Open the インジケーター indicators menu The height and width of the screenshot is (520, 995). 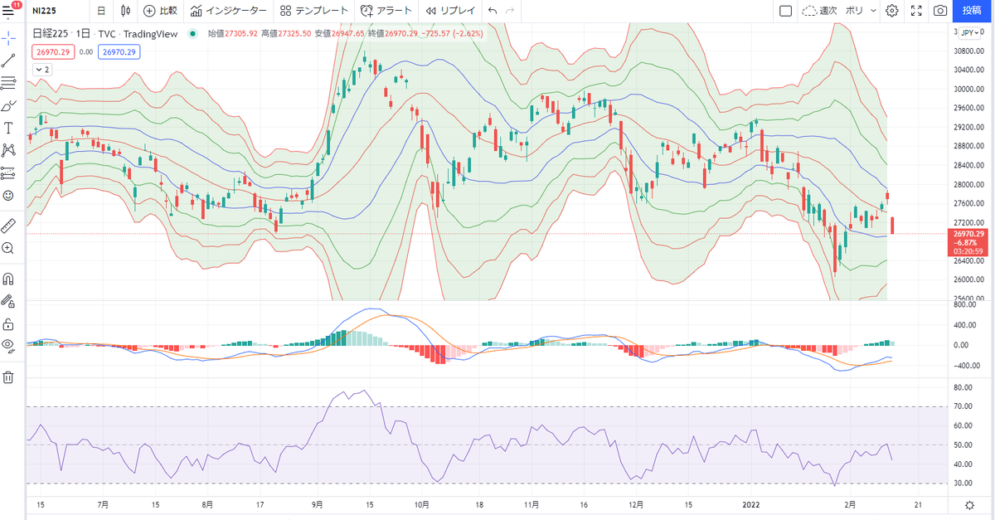228,11
